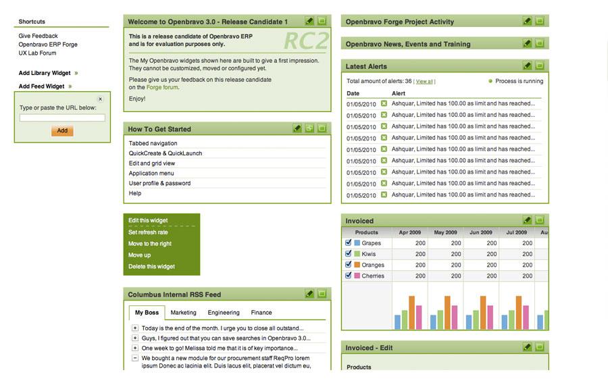Open the Tabbed navigation help item
Viewport: 608px width, 385px height.
[153, 143]
